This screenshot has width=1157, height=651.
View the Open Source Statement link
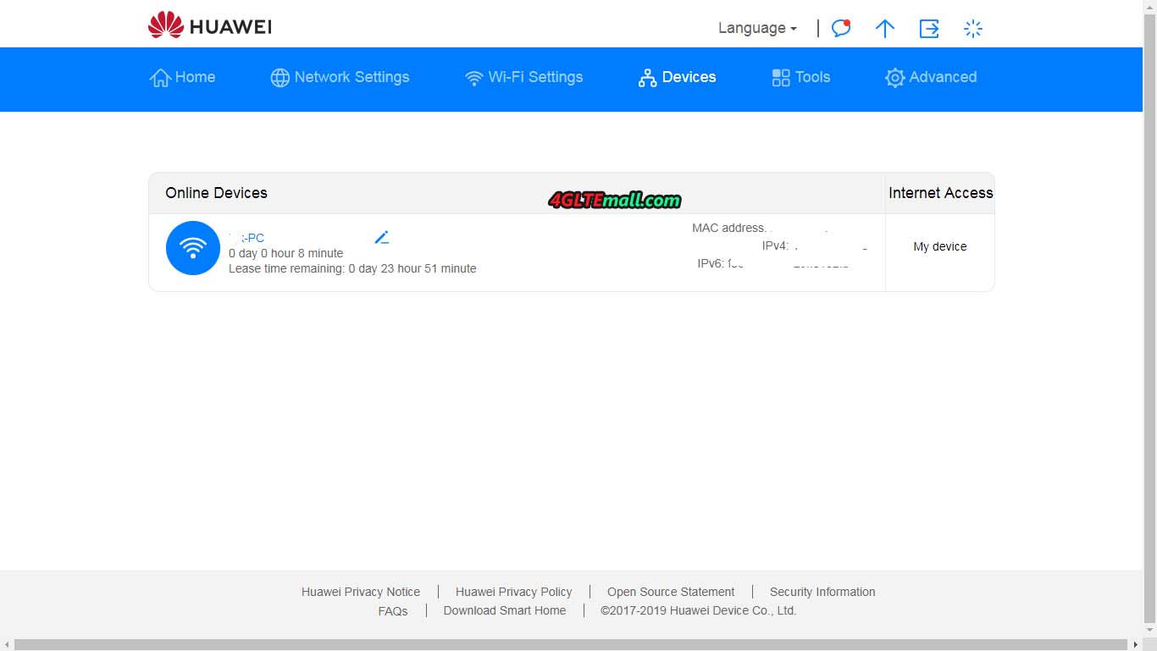click(x=671, y=592)
